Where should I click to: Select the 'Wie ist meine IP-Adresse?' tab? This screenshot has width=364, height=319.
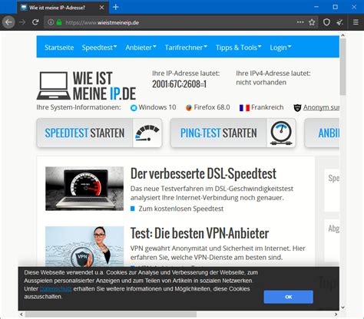[x=63, y=8]
